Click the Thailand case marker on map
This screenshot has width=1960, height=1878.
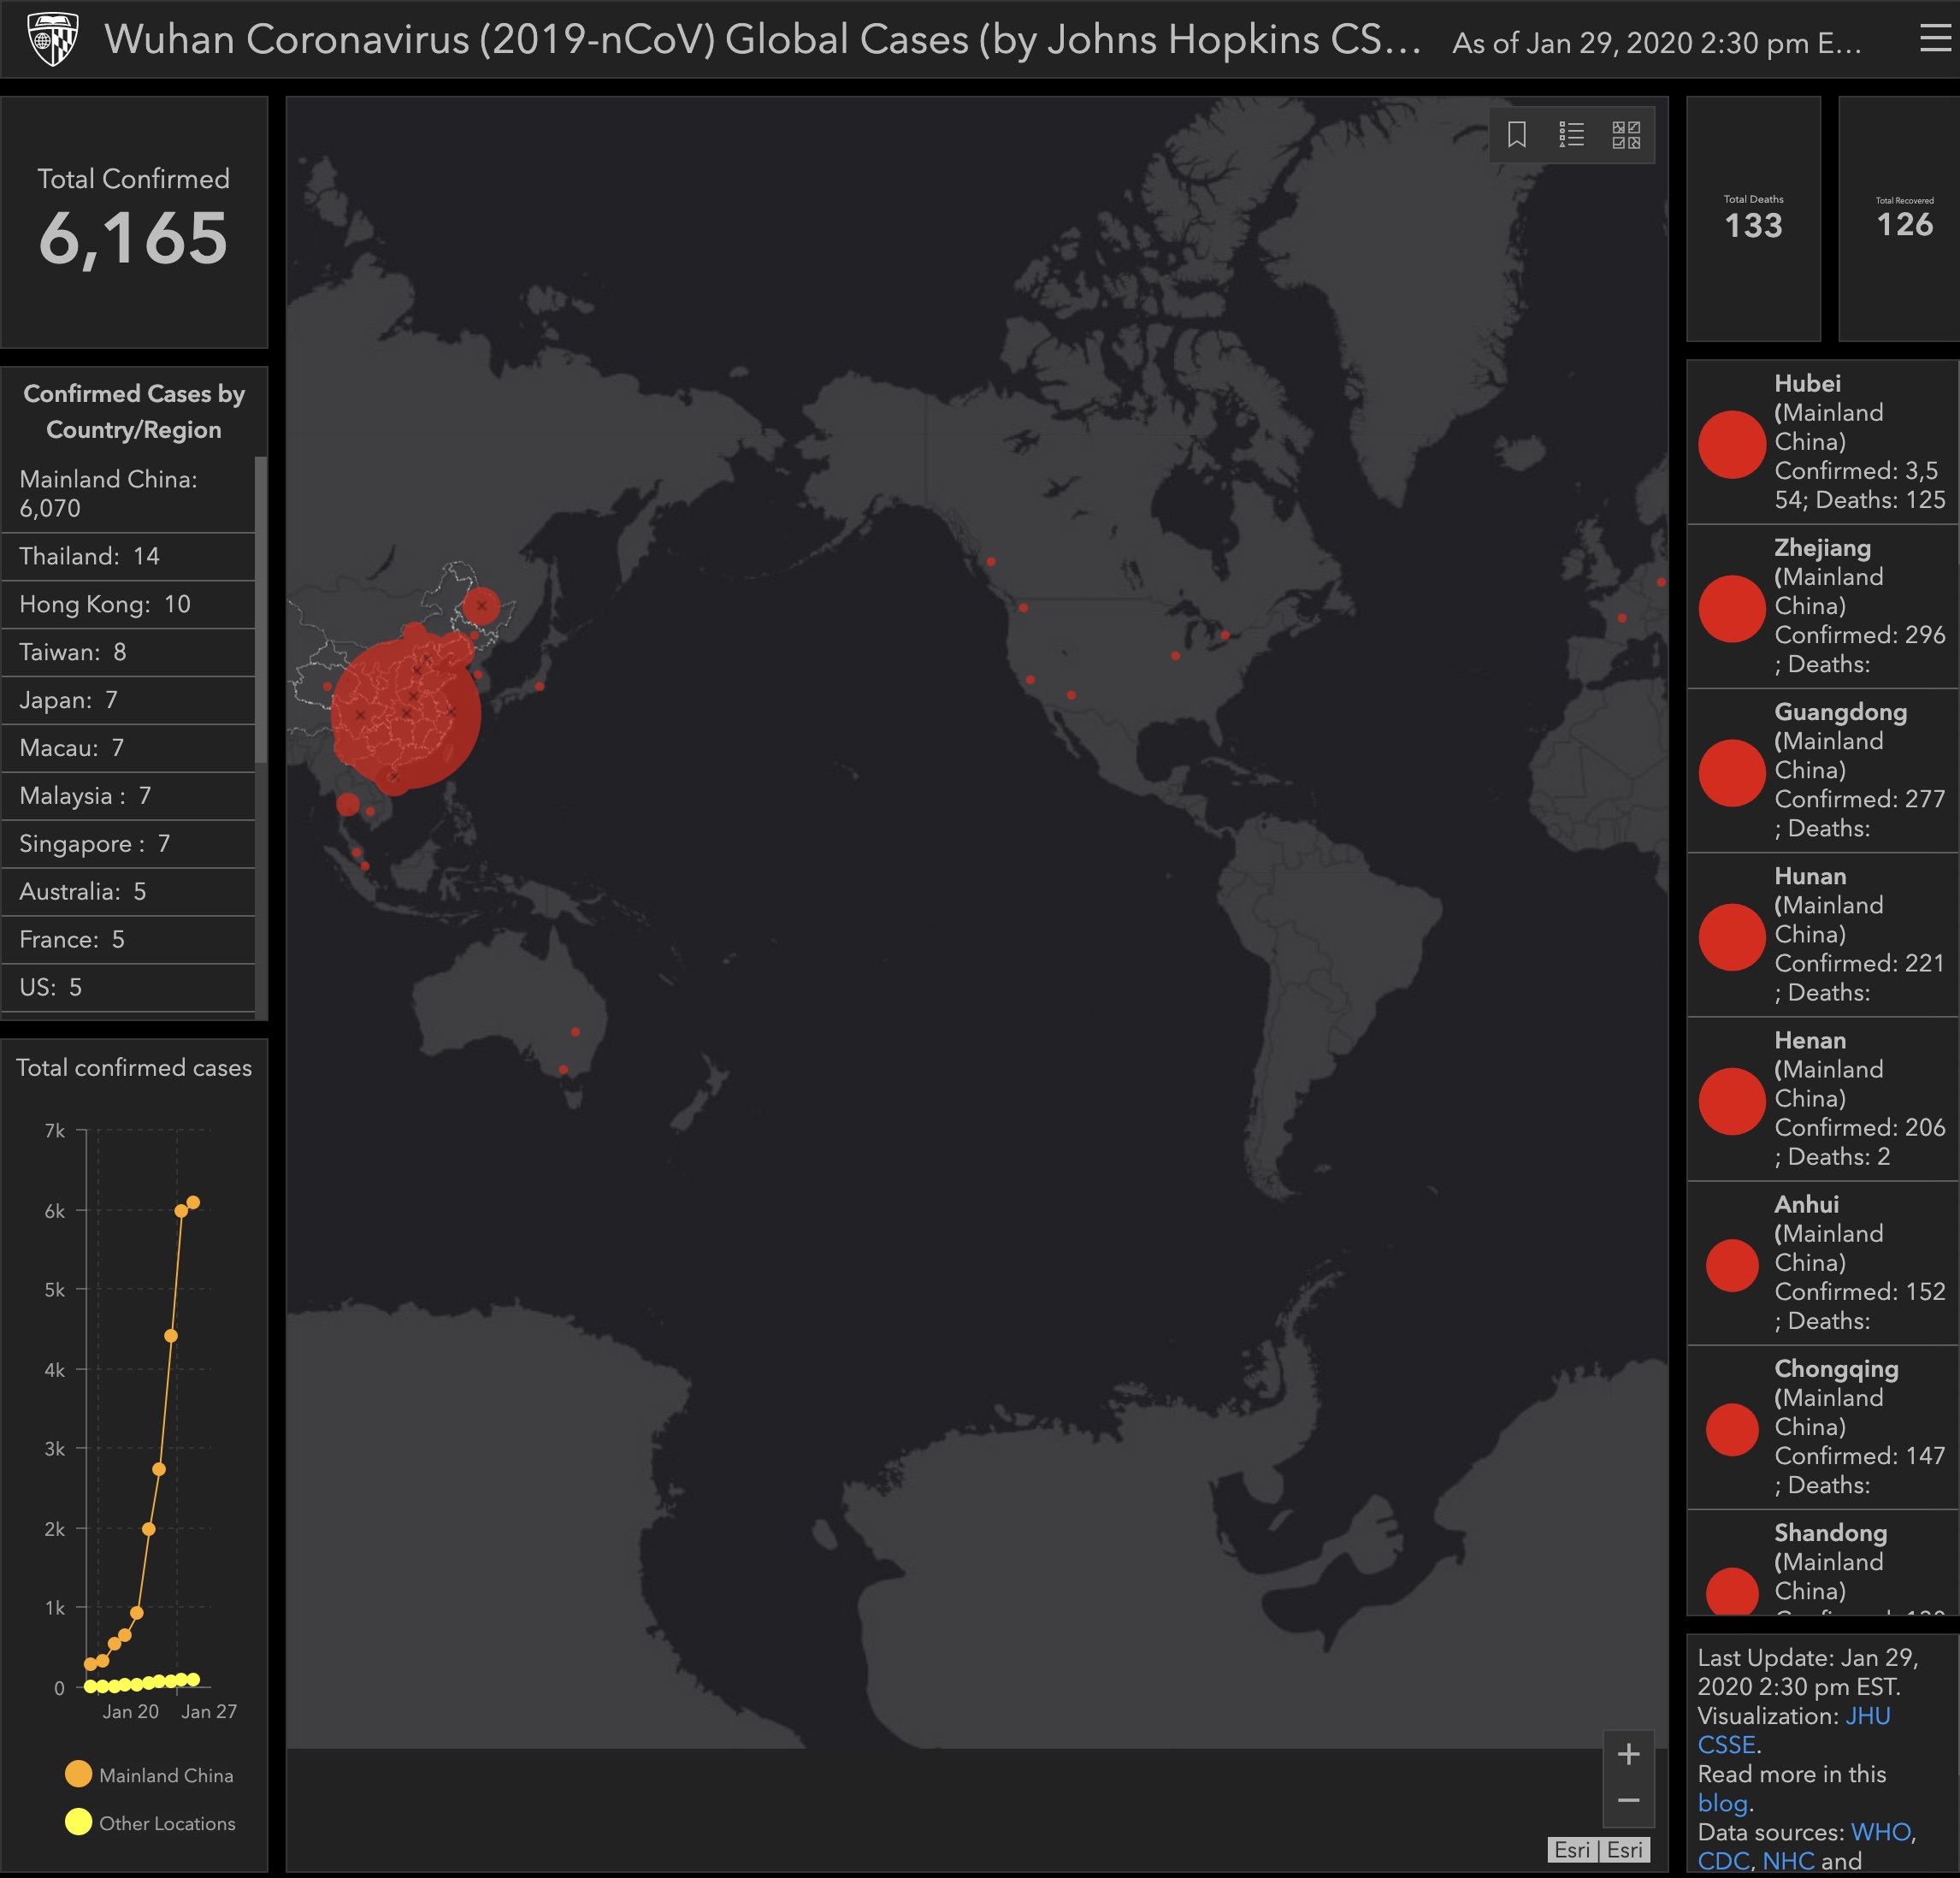[x=348, y=803]
